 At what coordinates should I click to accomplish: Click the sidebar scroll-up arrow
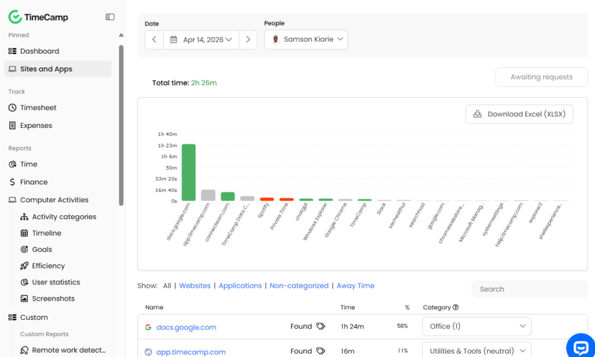pyautogui.click(x=121, y=35)
